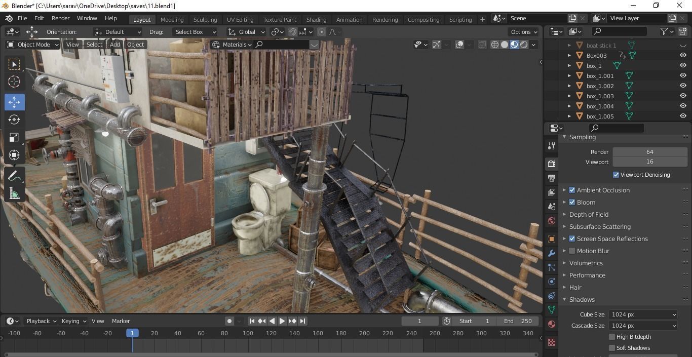
Task: Click the Render samples value field
Action: (x=649, y=152)
